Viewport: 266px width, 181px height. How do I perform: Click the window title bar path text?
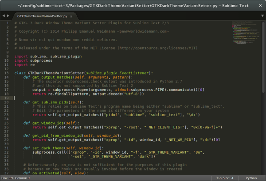133,6
